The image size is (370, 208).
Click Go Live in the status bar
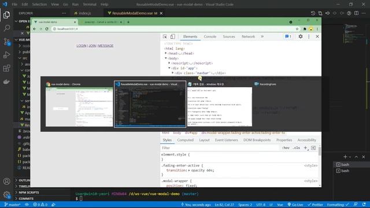pyautogui.click(x=295, y=205)
